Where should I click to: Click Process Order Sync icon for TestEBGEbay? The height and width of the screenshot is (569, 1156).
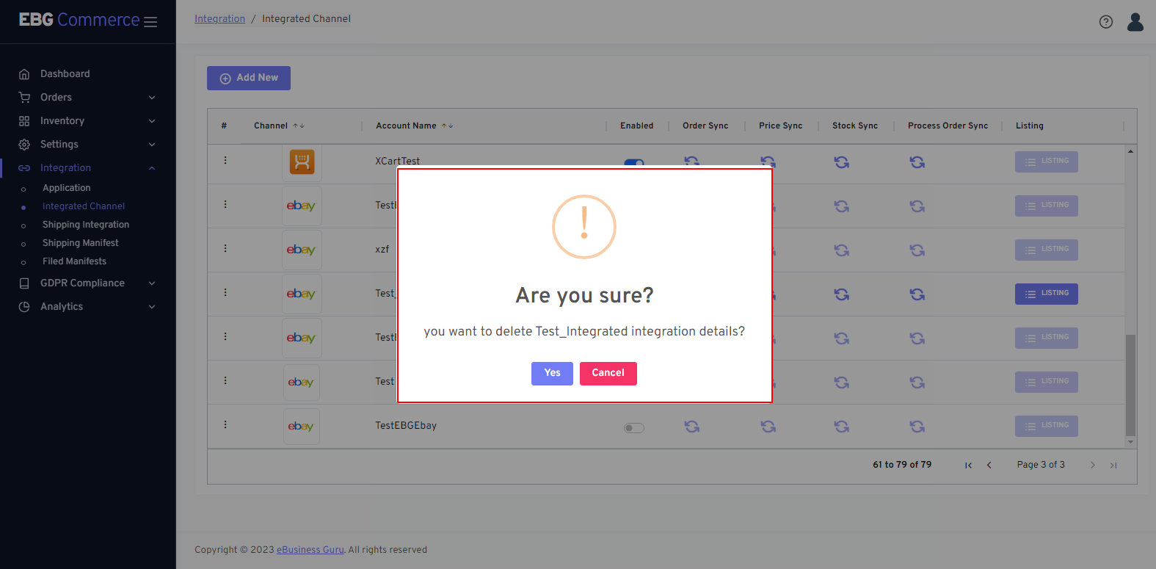tap(917, 427)
